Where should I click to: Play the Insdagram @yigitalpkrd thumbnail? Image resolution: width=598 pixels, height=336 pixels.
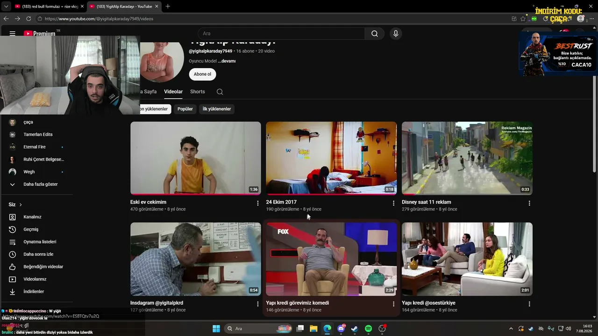tap(196, 259)
